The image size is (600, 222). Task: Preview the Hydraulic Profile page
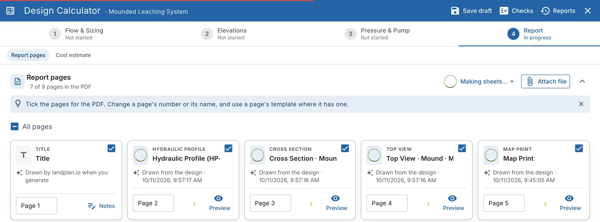tap(219, 203)
